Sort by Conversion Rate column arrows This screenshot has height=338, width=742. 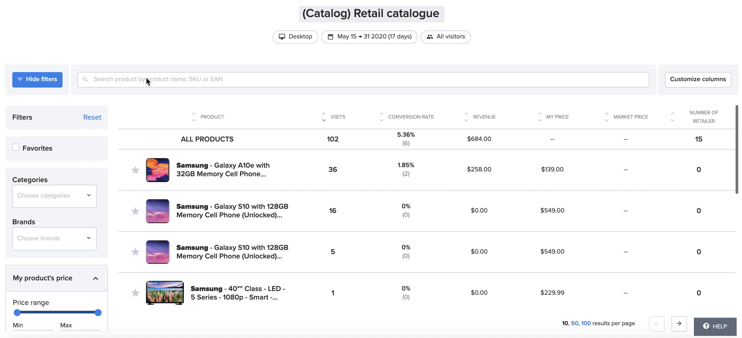[x=381, y=117]
